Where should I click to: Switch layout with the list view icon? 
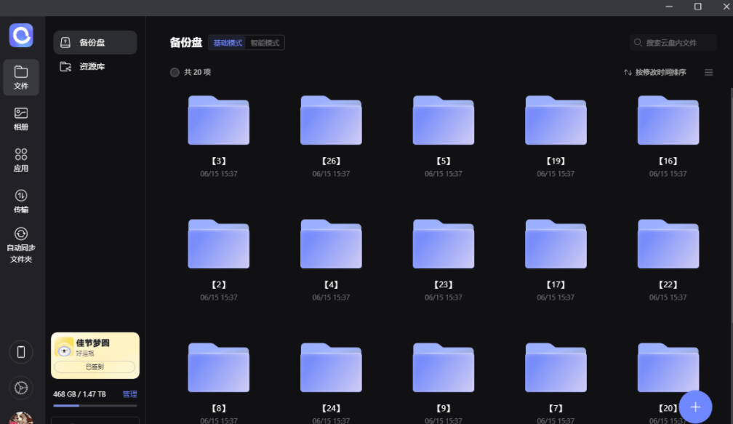tap(708, 72)
